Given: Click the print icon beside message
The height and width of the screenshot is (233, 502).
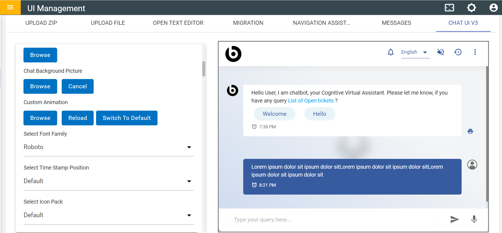Looking at the screenshot, I should pyautogui.click(x=470, y=131).
